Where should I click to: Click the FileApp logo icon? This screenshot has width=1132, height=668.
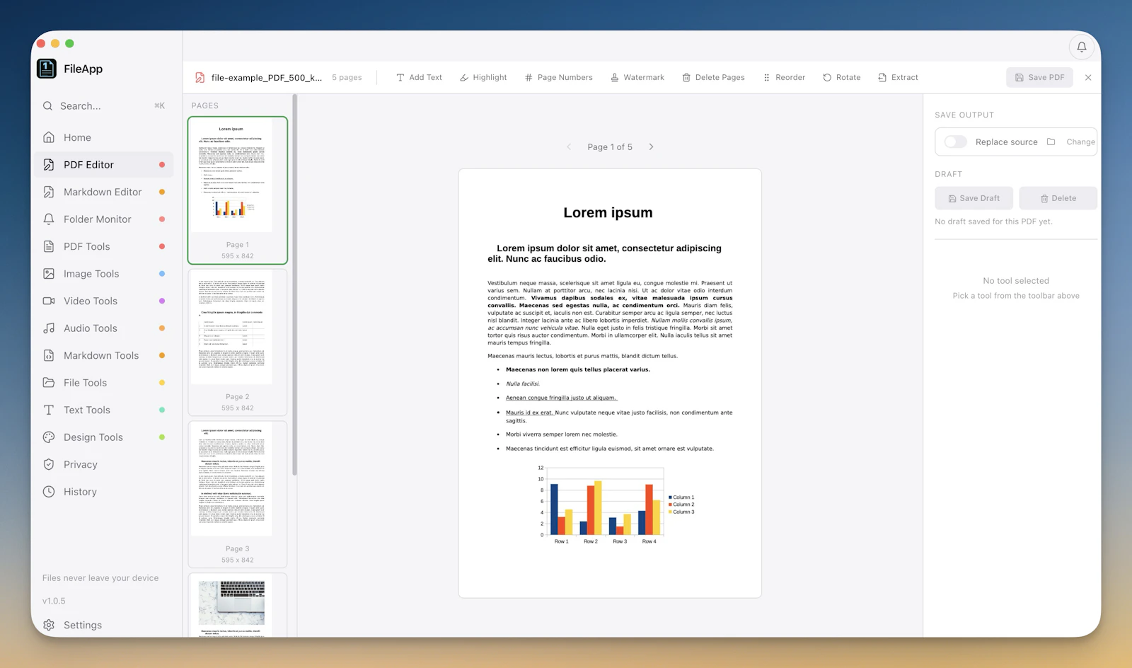tap(47, 69)
